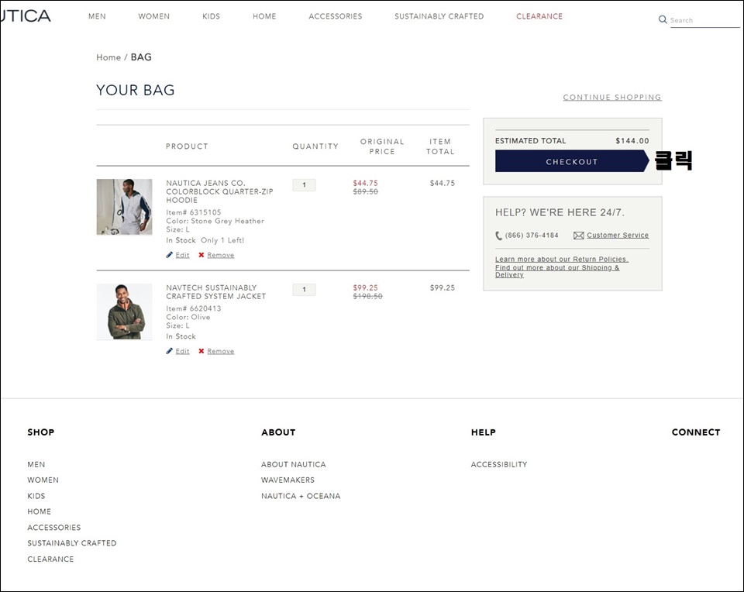Open SUSTAINABLY CRAFTED top menu
Image resolution: width=744 pixels, height=592 pixels.
pyautogui.click(x=439, y=16)
